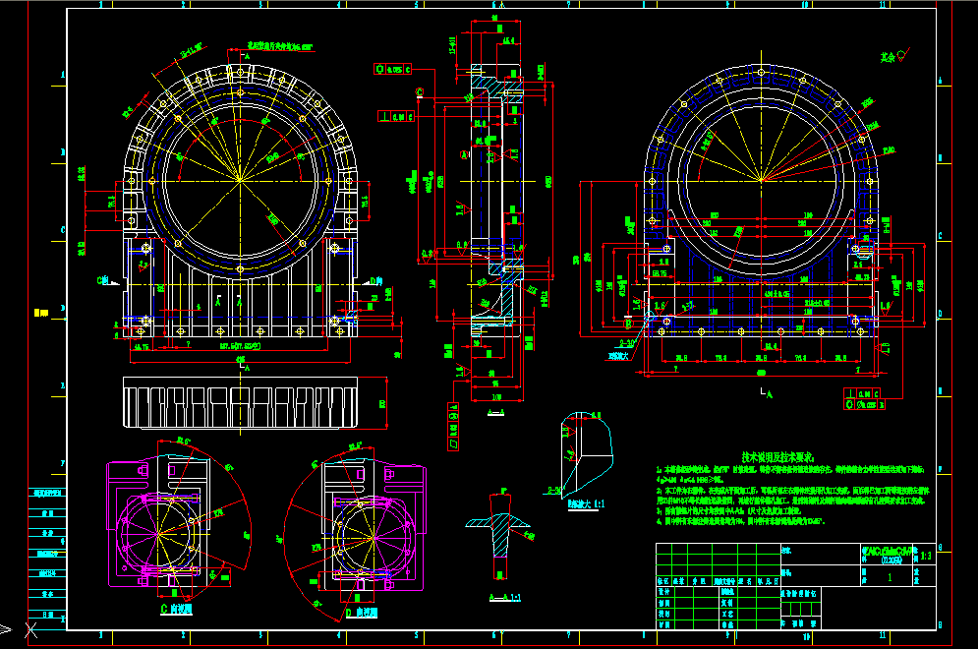The image size is (978, 649).
Task: Select the vertical flatness tolerance frame below section
Action: 453,426
